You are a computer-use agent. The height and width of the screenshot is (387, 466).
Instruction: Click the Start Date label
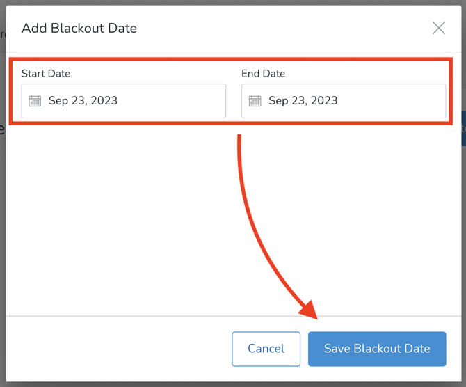click(x=46, y=73)
